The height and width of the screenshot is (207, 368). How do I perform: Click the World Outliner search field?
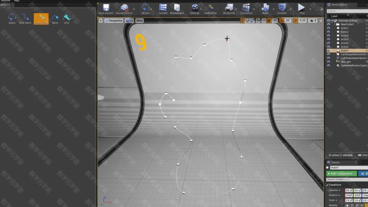tap(347, 11)
